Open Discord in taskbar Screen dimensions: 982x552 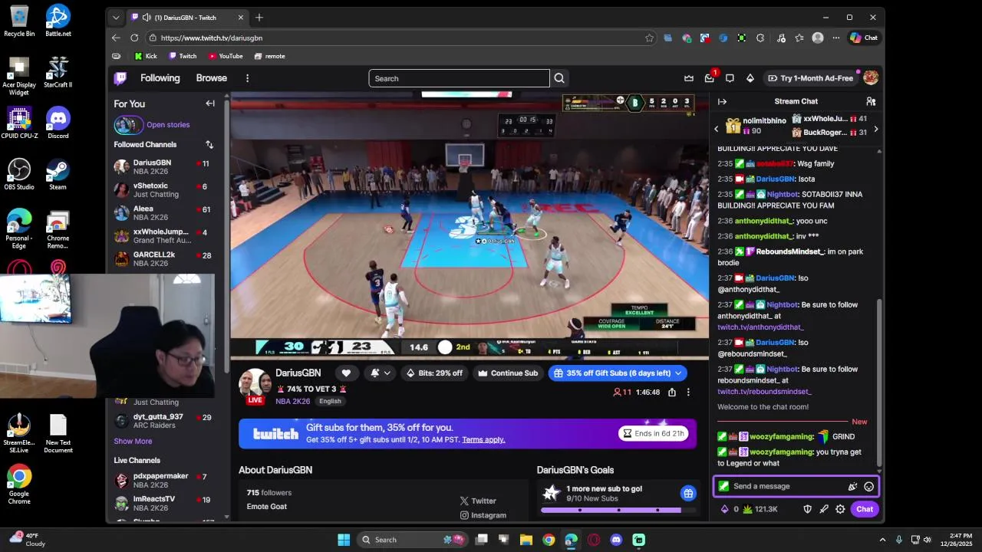point(616,540)
